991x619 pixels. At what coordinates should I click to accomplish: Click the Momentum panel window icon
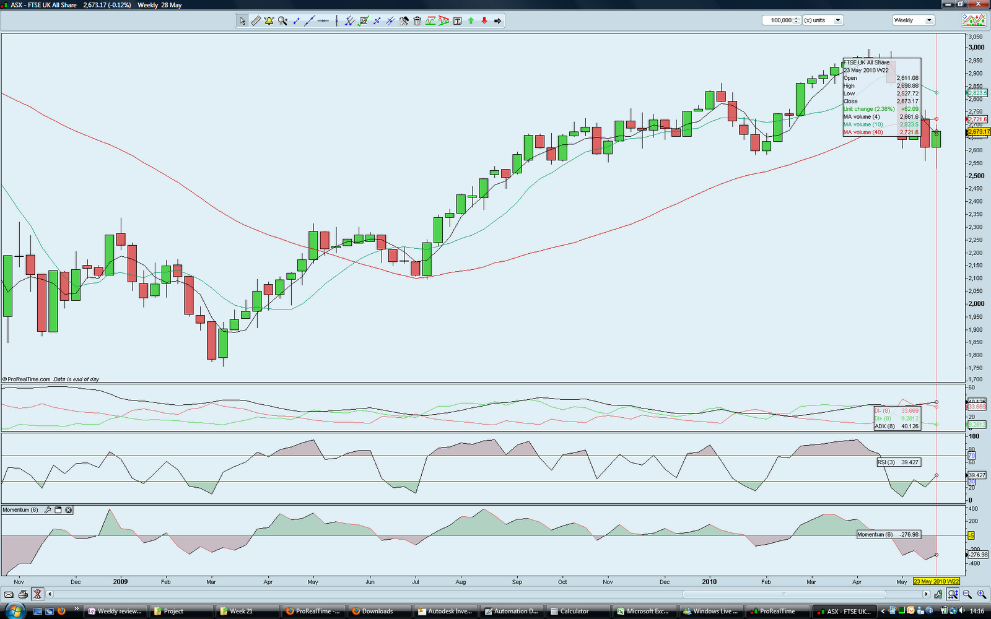pyautogui.click(x=58, y=510)
